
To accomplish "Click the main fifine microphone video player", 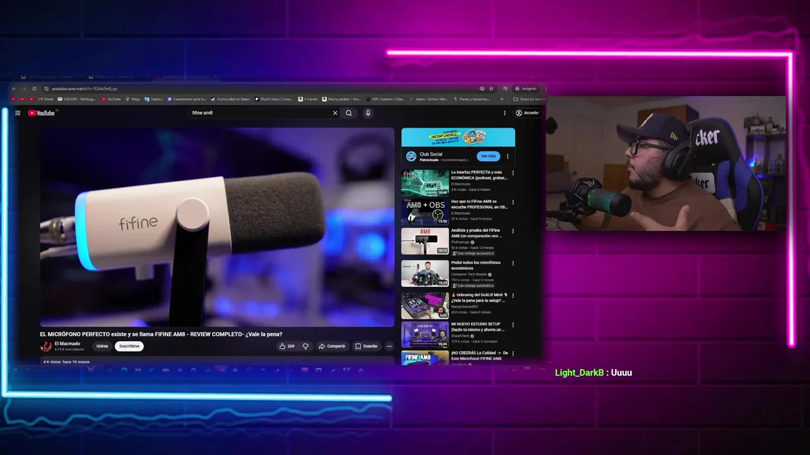I will pyautogui.click(x=217, y=227).
